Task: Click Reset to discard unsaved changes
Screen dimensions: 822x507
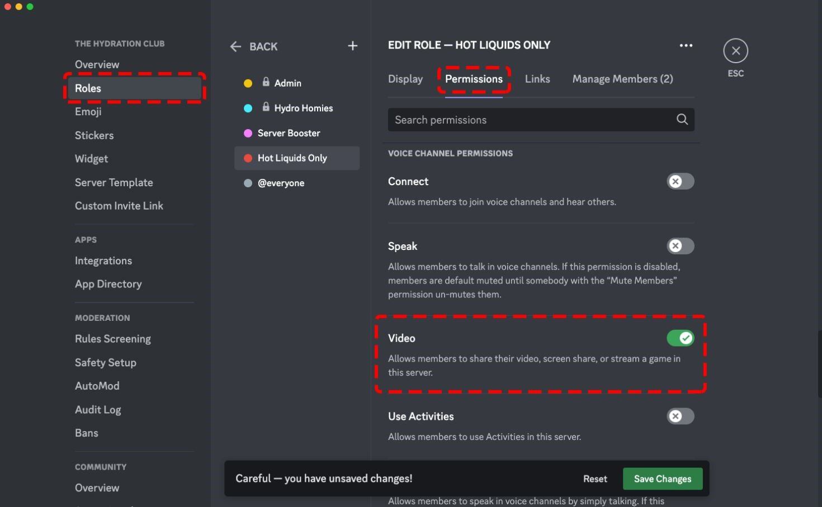Action: click(x=595, y=479)
